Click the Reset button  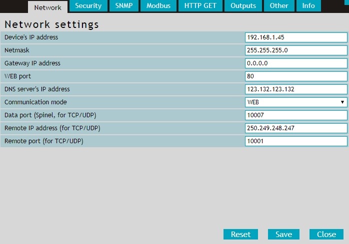pos(240,234)
